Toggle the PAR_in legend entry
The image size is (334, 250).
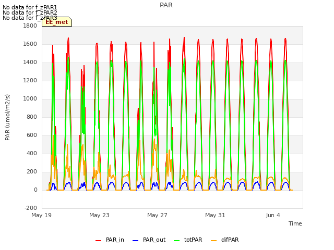click(110, 240)
